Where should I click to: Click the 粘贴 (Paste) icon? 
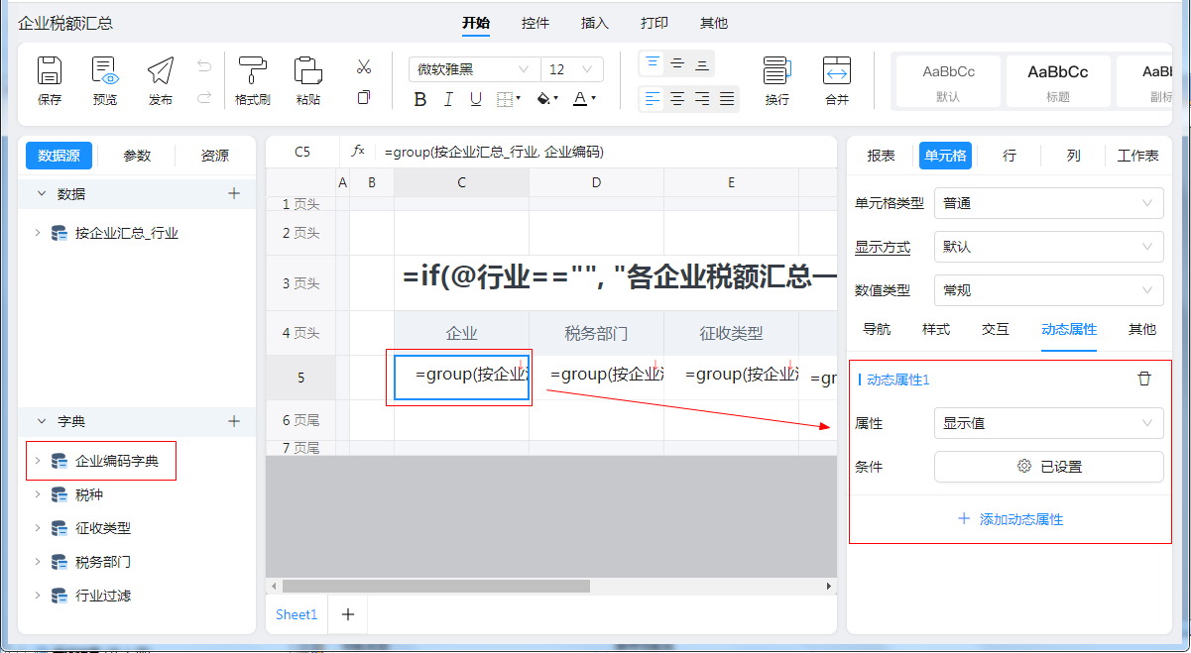308,71
